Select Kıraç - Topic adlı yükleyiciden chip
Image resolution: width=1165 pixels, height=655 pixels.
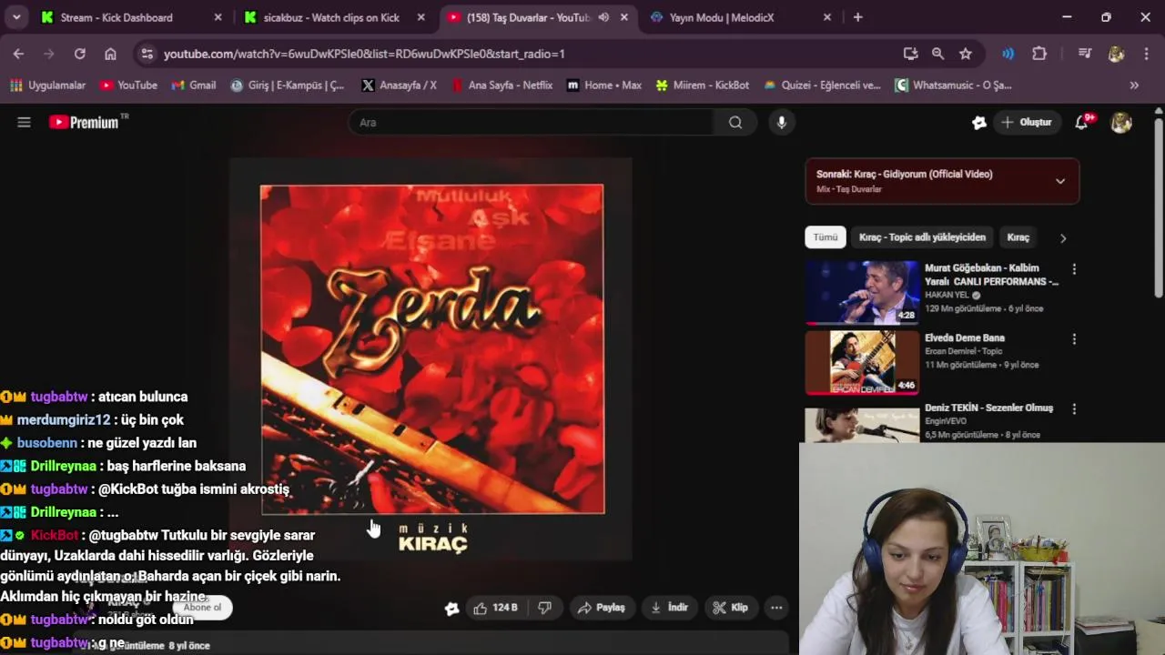(x=922, y=237)
